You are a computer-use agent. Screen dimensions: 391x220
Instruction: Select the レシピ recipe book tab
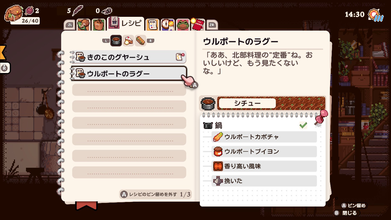click(x=126, y=24)
